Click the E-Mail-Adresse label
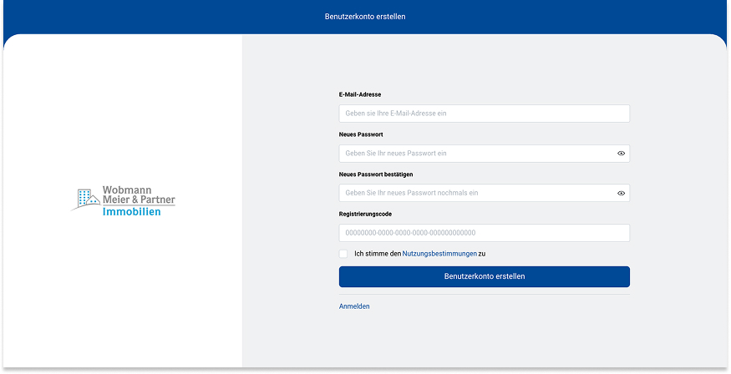 pos(360,94)
